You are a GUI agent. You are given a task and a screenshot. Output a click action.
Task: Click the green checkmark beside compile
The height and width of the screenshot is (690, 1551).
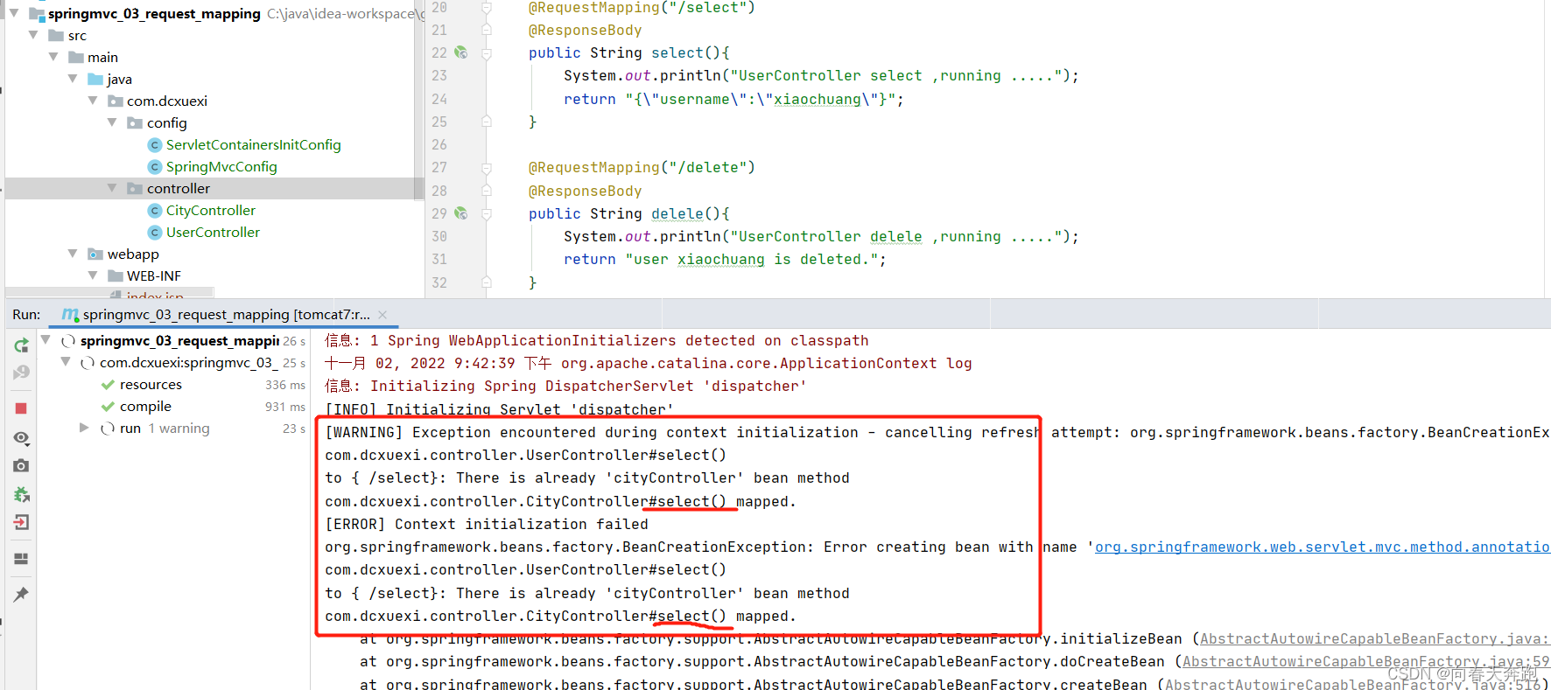tap(108, 407)
